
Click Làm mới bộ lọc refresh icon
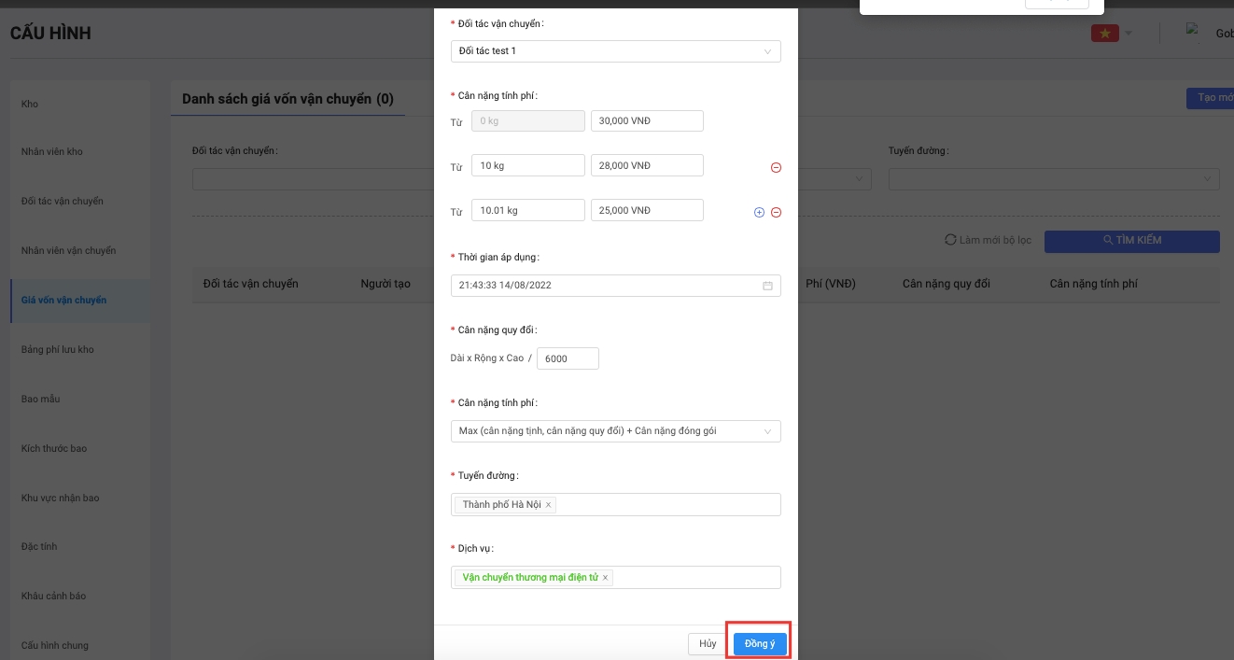tap(950, 240)
